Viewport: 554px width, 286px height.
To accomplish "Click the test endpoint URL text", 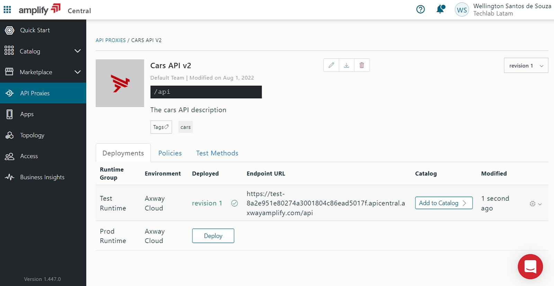I will pos(325,203).
